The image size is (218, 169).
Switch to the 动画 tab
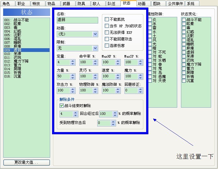[143, 3]
